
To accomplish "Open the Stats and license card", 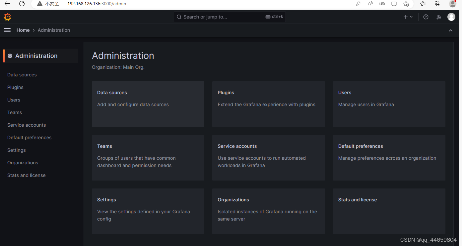I will (x=389, y=211).
